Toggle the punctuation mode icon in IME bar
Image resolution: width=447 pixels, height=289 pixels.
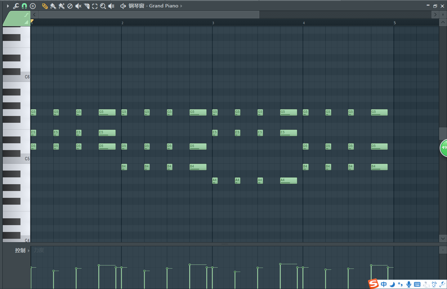pos(400,284)
